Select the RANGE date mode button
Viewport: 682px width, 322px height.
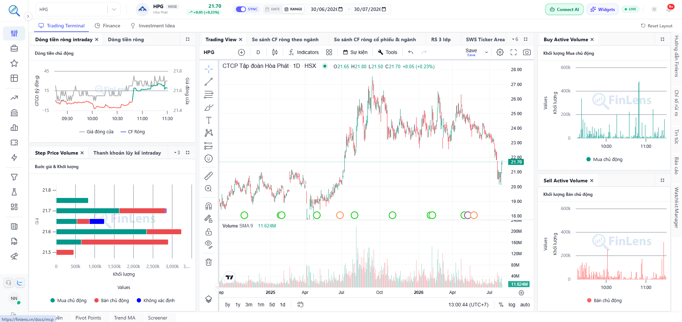click(x=293, y=9)
